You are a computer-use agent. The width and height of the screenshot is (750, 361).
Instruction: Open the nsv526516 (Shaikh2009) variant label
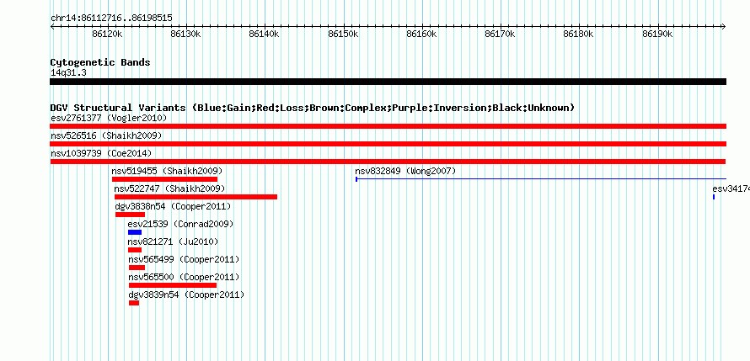tap(106, 135)
